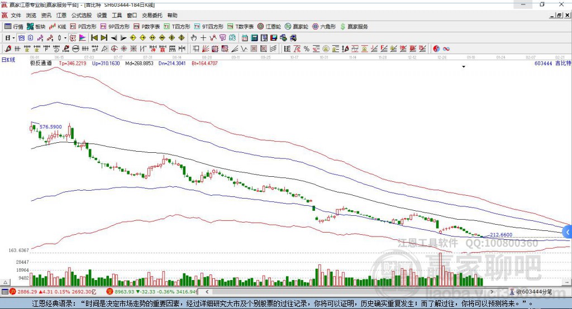Click the 板块 toolbar button
The width and height of the screenshot is (572, 309).
pos(36,27)
